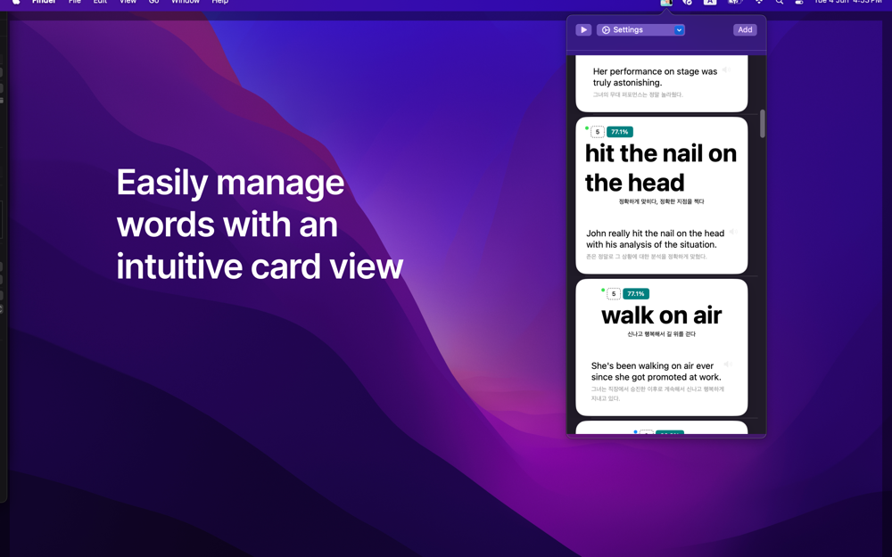Image resolution: width=892 pixels, height=557 pixels.
Task: Open the Settings dropdown arrow
Action: point(679,29)
